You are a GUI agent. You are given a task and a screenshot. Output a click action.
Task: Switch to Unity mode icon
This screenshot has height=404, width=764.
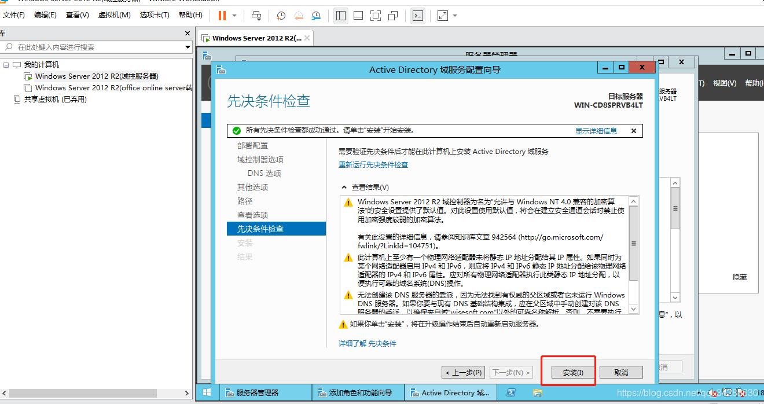tap(393, 16)
